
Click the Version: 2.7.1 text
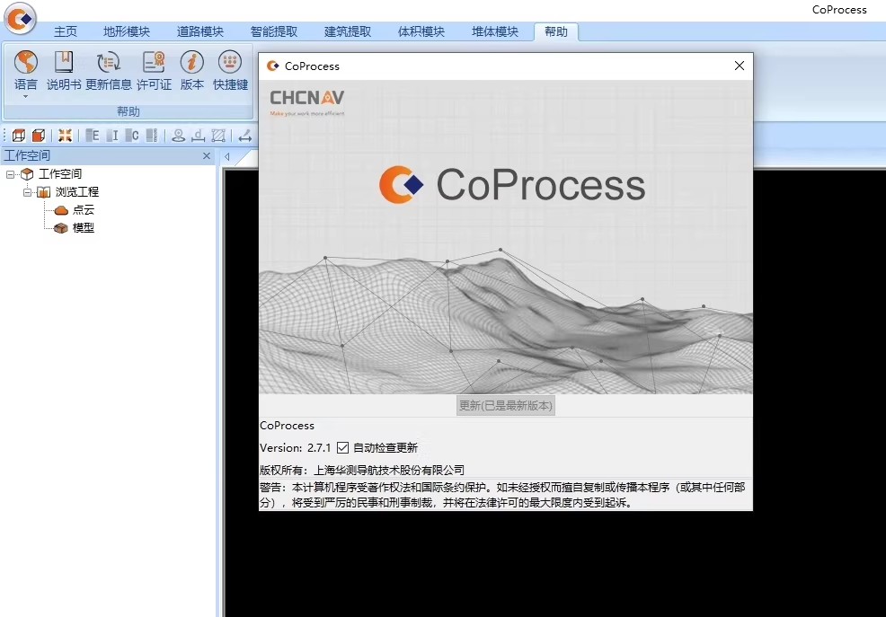[x=295, y=447]
